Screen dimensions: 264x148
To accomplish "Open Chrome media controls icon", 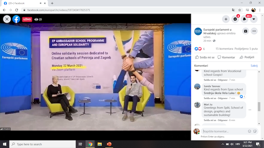I will tap(247, 10).
